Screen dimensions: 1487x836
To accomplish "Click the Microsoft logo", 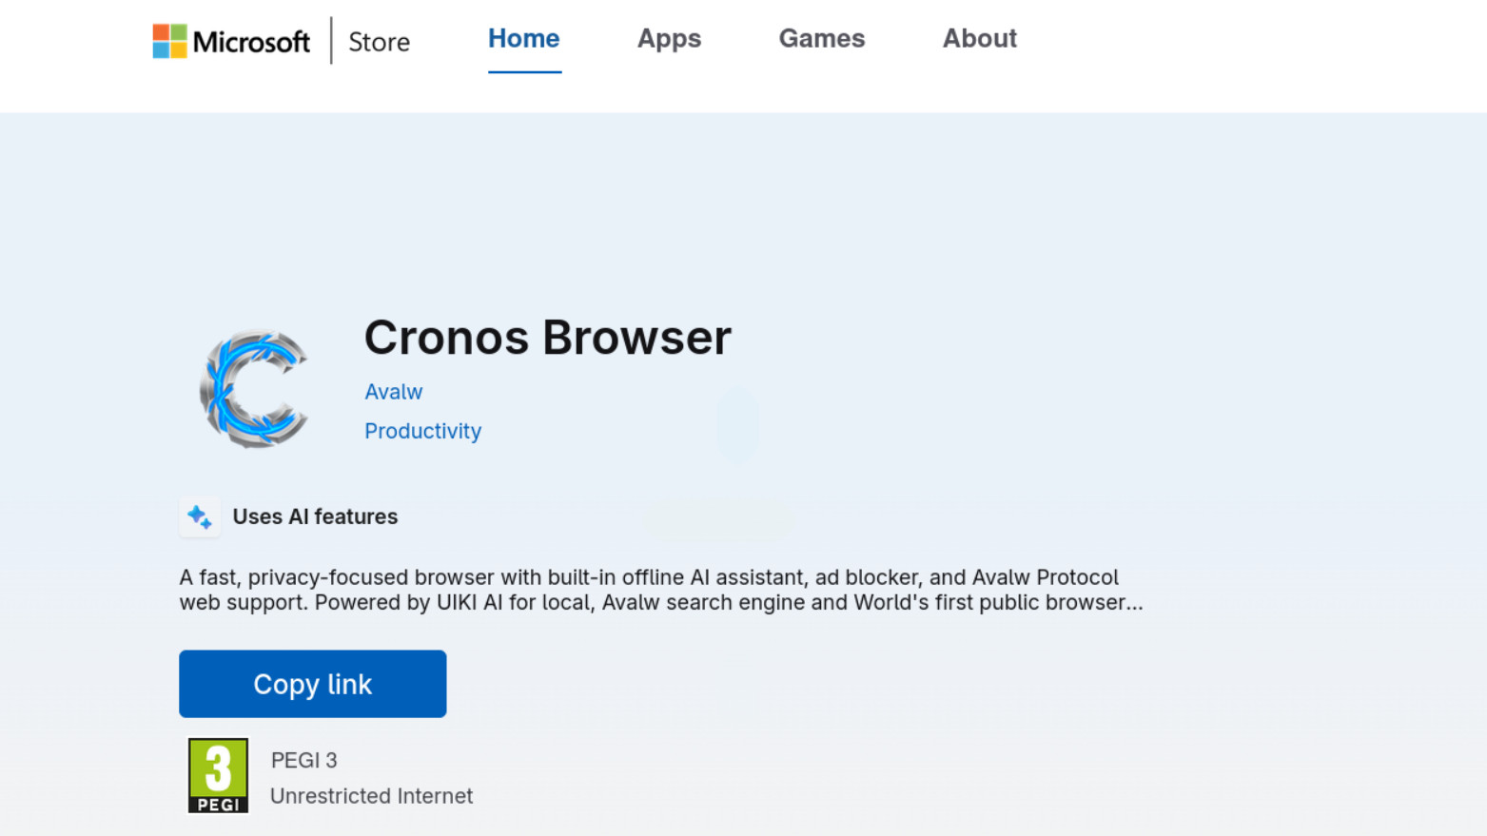I will [x=231, y=41].
